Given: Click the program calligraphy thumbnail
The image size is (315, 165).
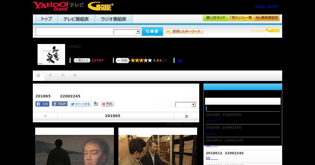Looking at the screenshot, I should point(51,54).
